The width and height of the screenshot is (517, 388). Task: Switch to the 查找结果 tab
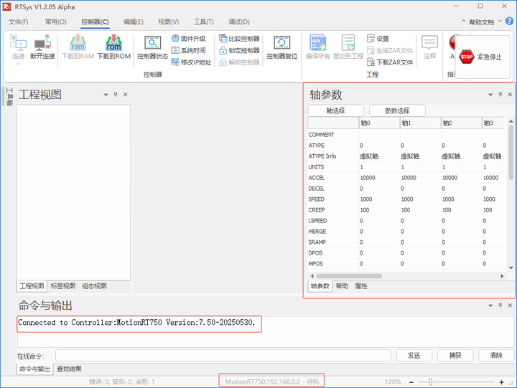[x=69, y=369]
